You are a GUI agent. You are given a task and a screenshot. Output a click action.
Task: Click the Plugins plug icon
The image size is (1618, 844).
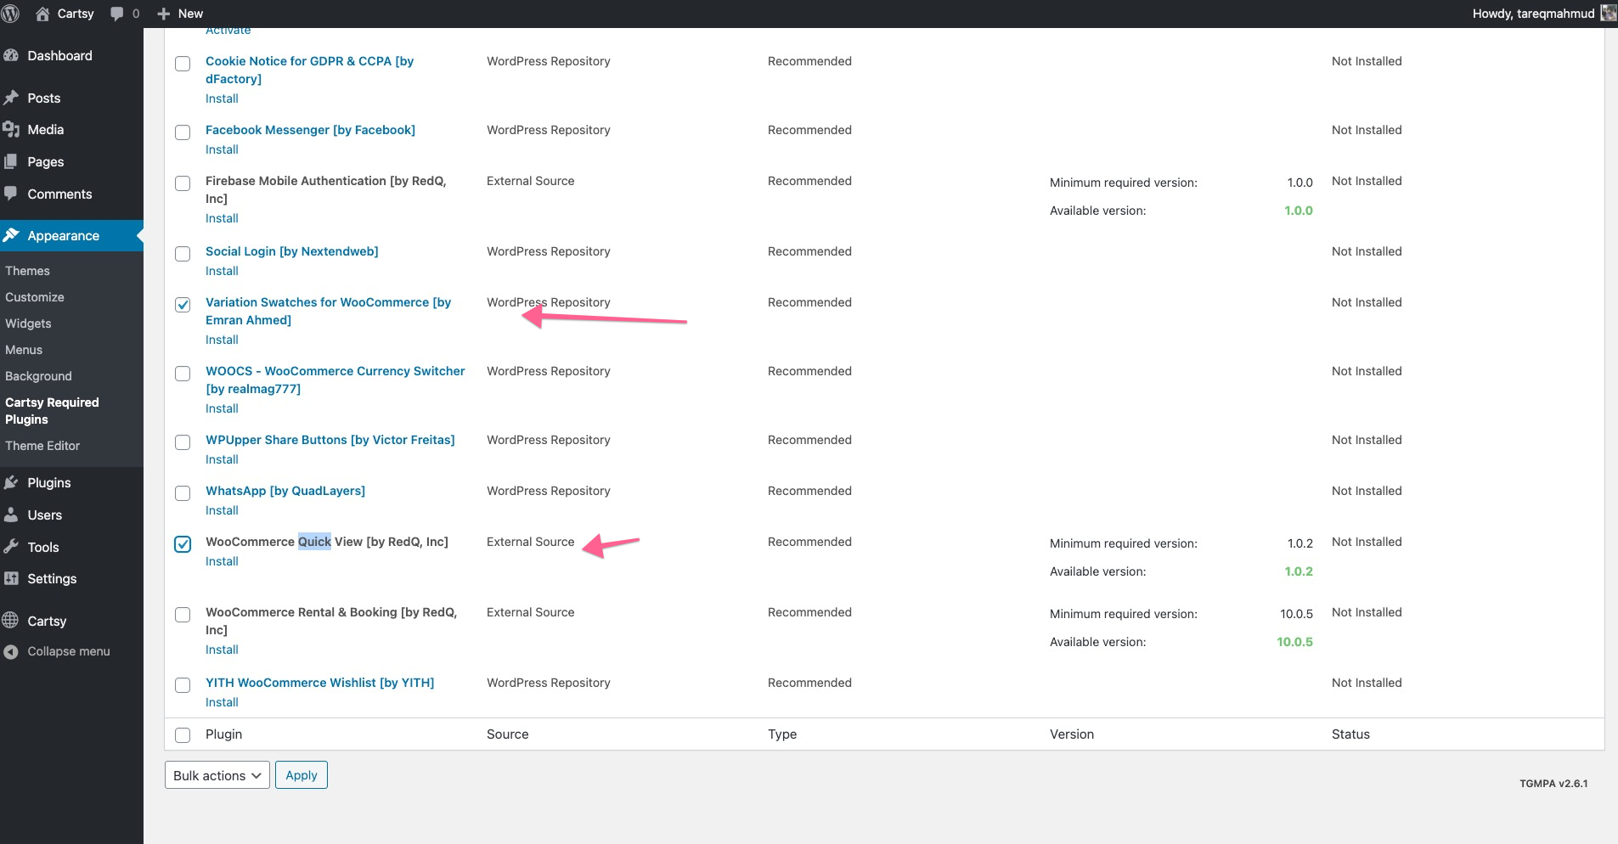click(x=11, y=482)
